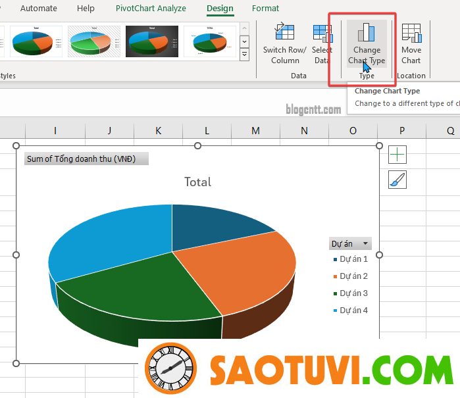Select the Total chart title

coord(197,182)
